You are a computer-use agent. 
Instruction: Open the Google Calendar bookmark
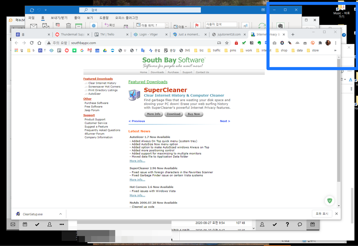pyautogui.click(x=97, y=50)
